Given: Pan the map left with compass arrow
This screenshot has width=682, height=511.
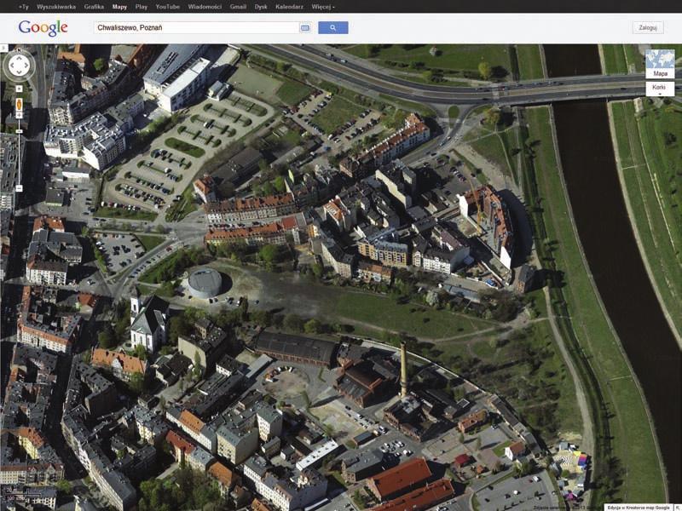Looking at the screenshot, I should click(x=11, y=66).
